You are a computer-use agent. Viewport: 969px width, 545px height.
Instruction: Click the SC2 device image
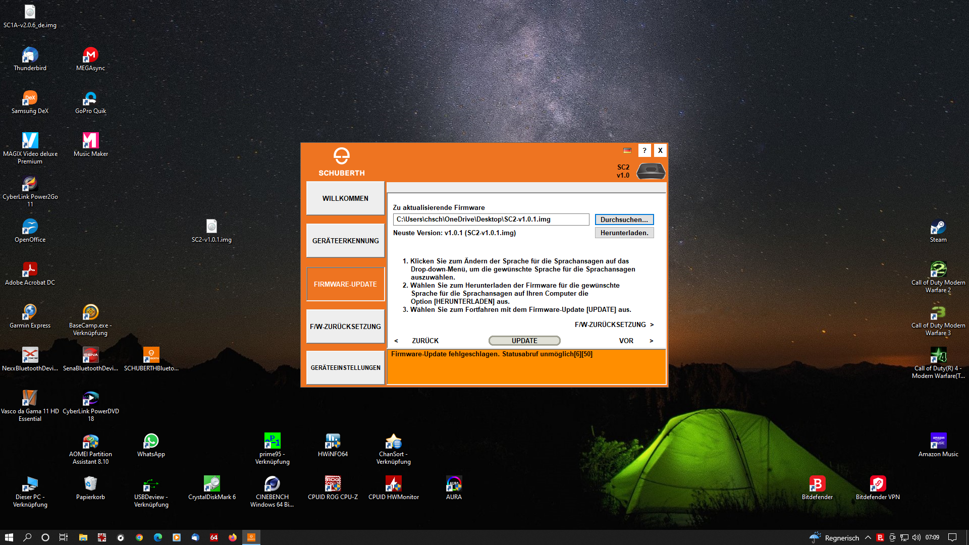[651, 171]
